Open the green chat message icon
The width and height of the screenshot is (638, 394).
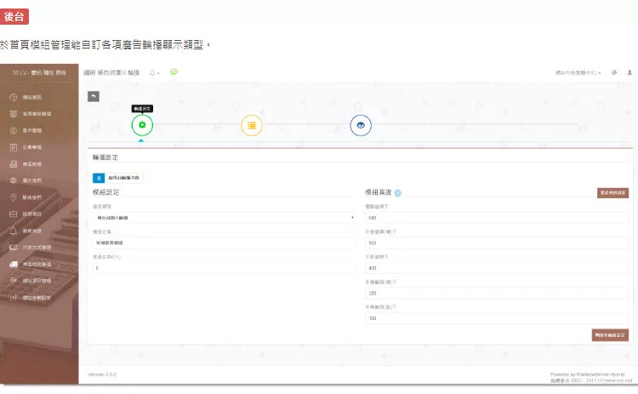[174, 72]
